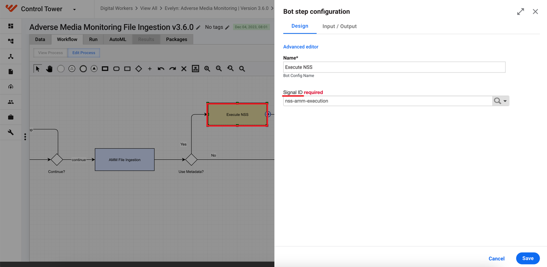Open the three-node network sidebar icon

click(x=11, y=57)
